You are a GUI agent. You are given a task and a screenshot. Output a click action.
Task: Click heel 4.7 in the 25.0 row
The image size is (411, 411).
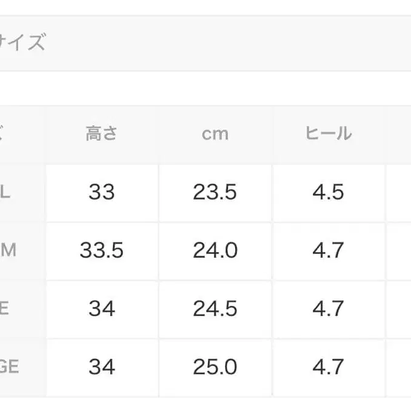(328, 367)
